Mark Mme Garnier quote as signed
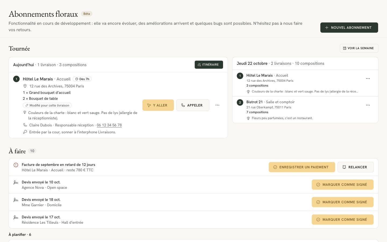This screenshot has height=242, width=387. tap(343, 202)
